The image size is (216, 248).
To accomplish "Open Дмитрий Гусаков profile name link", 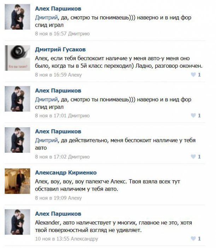I will pyautogui.click(x=60, y=50).
